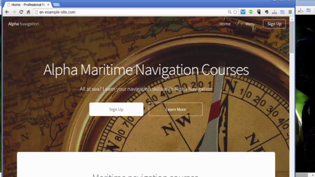Screen dimensions: 315x177
Task: Click the 'All at sea?' tagline text
Action: click(146, 89)
